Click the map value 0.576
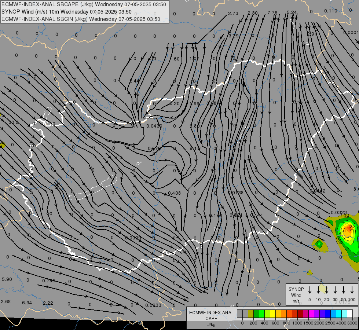Viewport: 359px width, 330px height. tap(154, 148)
